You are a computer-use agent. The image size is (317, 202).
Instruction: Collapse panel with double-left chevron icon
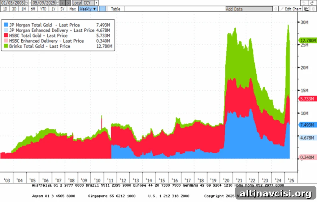coord(276,9)
